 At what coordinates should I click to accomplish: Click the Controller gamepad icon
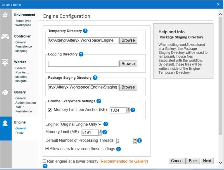(5, 36)
